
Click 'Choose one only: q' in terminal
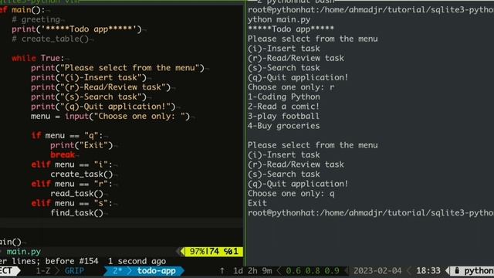pos(291,194)
